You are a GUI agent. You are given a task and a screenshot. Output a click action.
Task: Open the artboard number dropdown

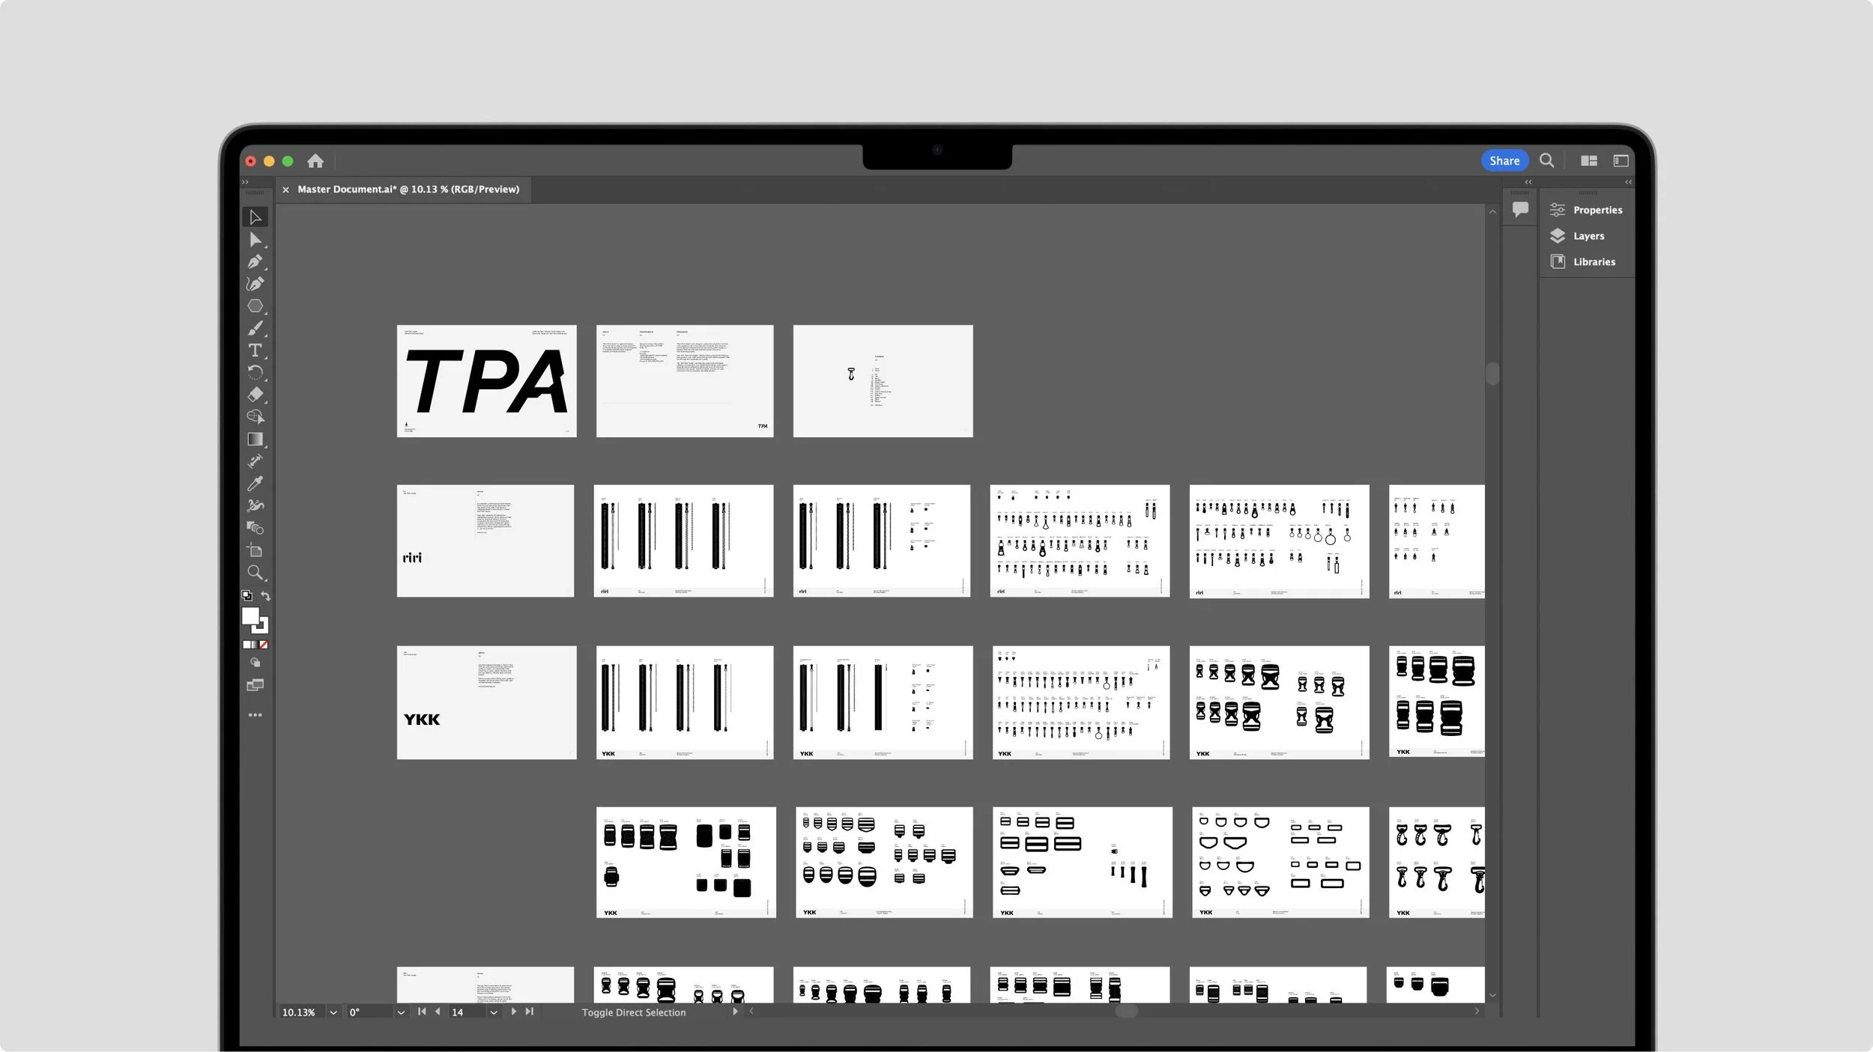(494, 1012)
